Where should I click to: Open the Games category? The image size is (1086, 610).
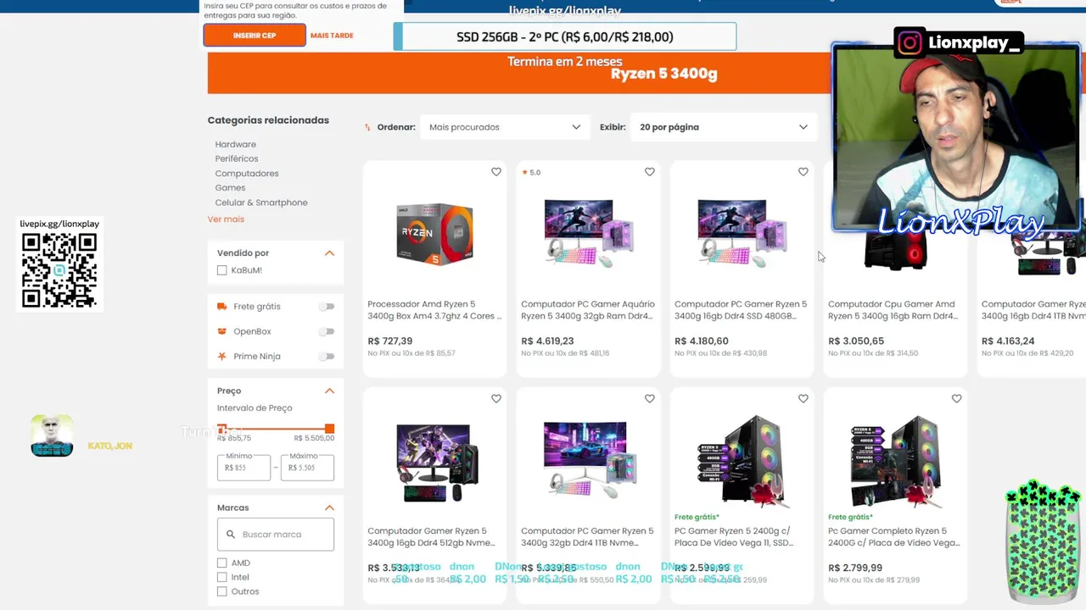click(x=230, y=188)
